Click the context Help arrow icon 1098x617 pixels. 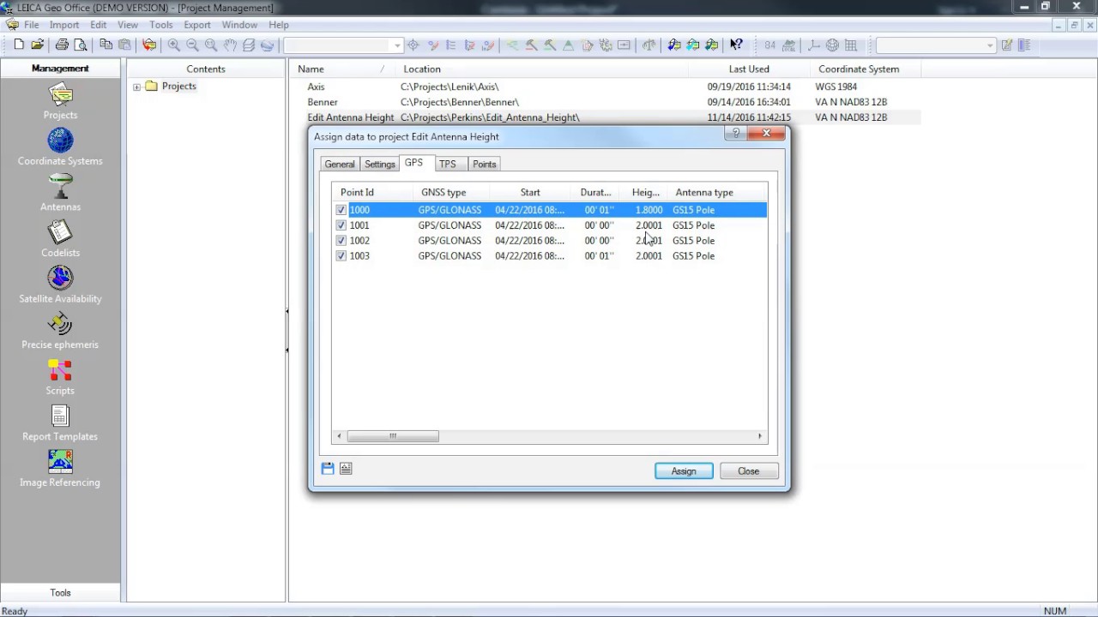736,45
